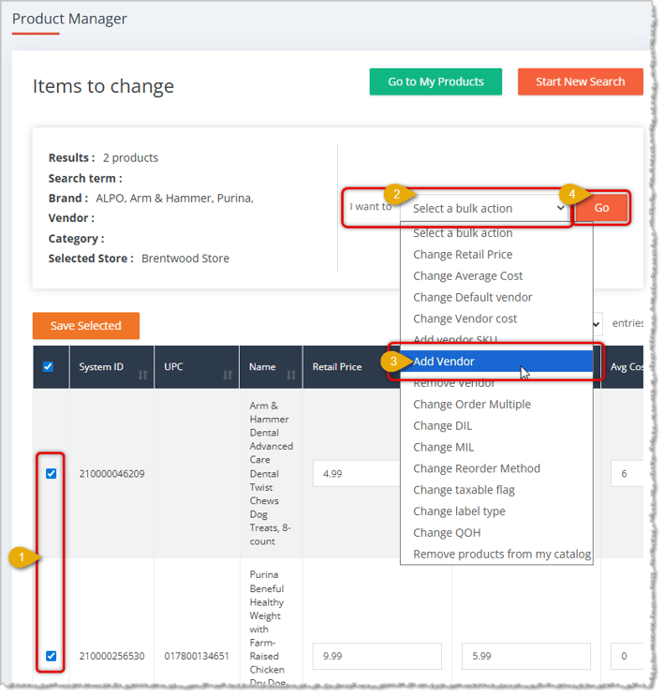Screen dimensions: 664x696
Task: Click the '2 products' results text
Action: (130, 157)
